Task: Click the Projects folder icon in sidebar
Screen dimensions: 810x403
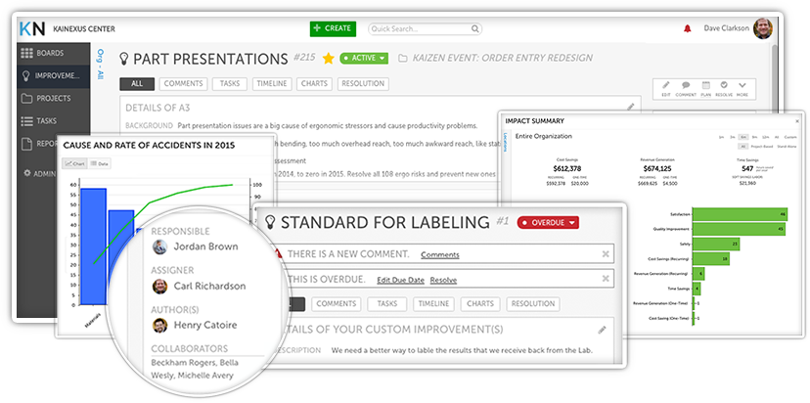Action: click(x=26, y=98)
